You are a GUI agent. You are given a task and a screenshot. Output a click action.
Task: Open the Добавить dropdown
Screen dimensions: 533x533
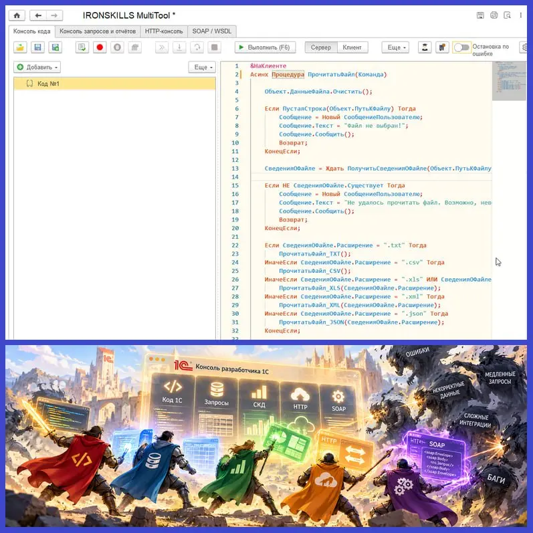click(37, 67)
